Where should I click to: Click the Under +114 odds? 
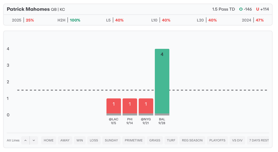pyautogui.click(x=262, y=9)
